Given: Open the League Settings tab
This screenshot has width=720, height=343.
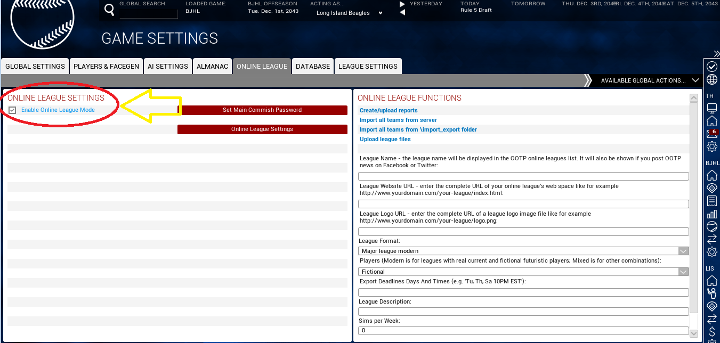Looking at the screenshot, I should pyautogui.click(x=368, y=67).
